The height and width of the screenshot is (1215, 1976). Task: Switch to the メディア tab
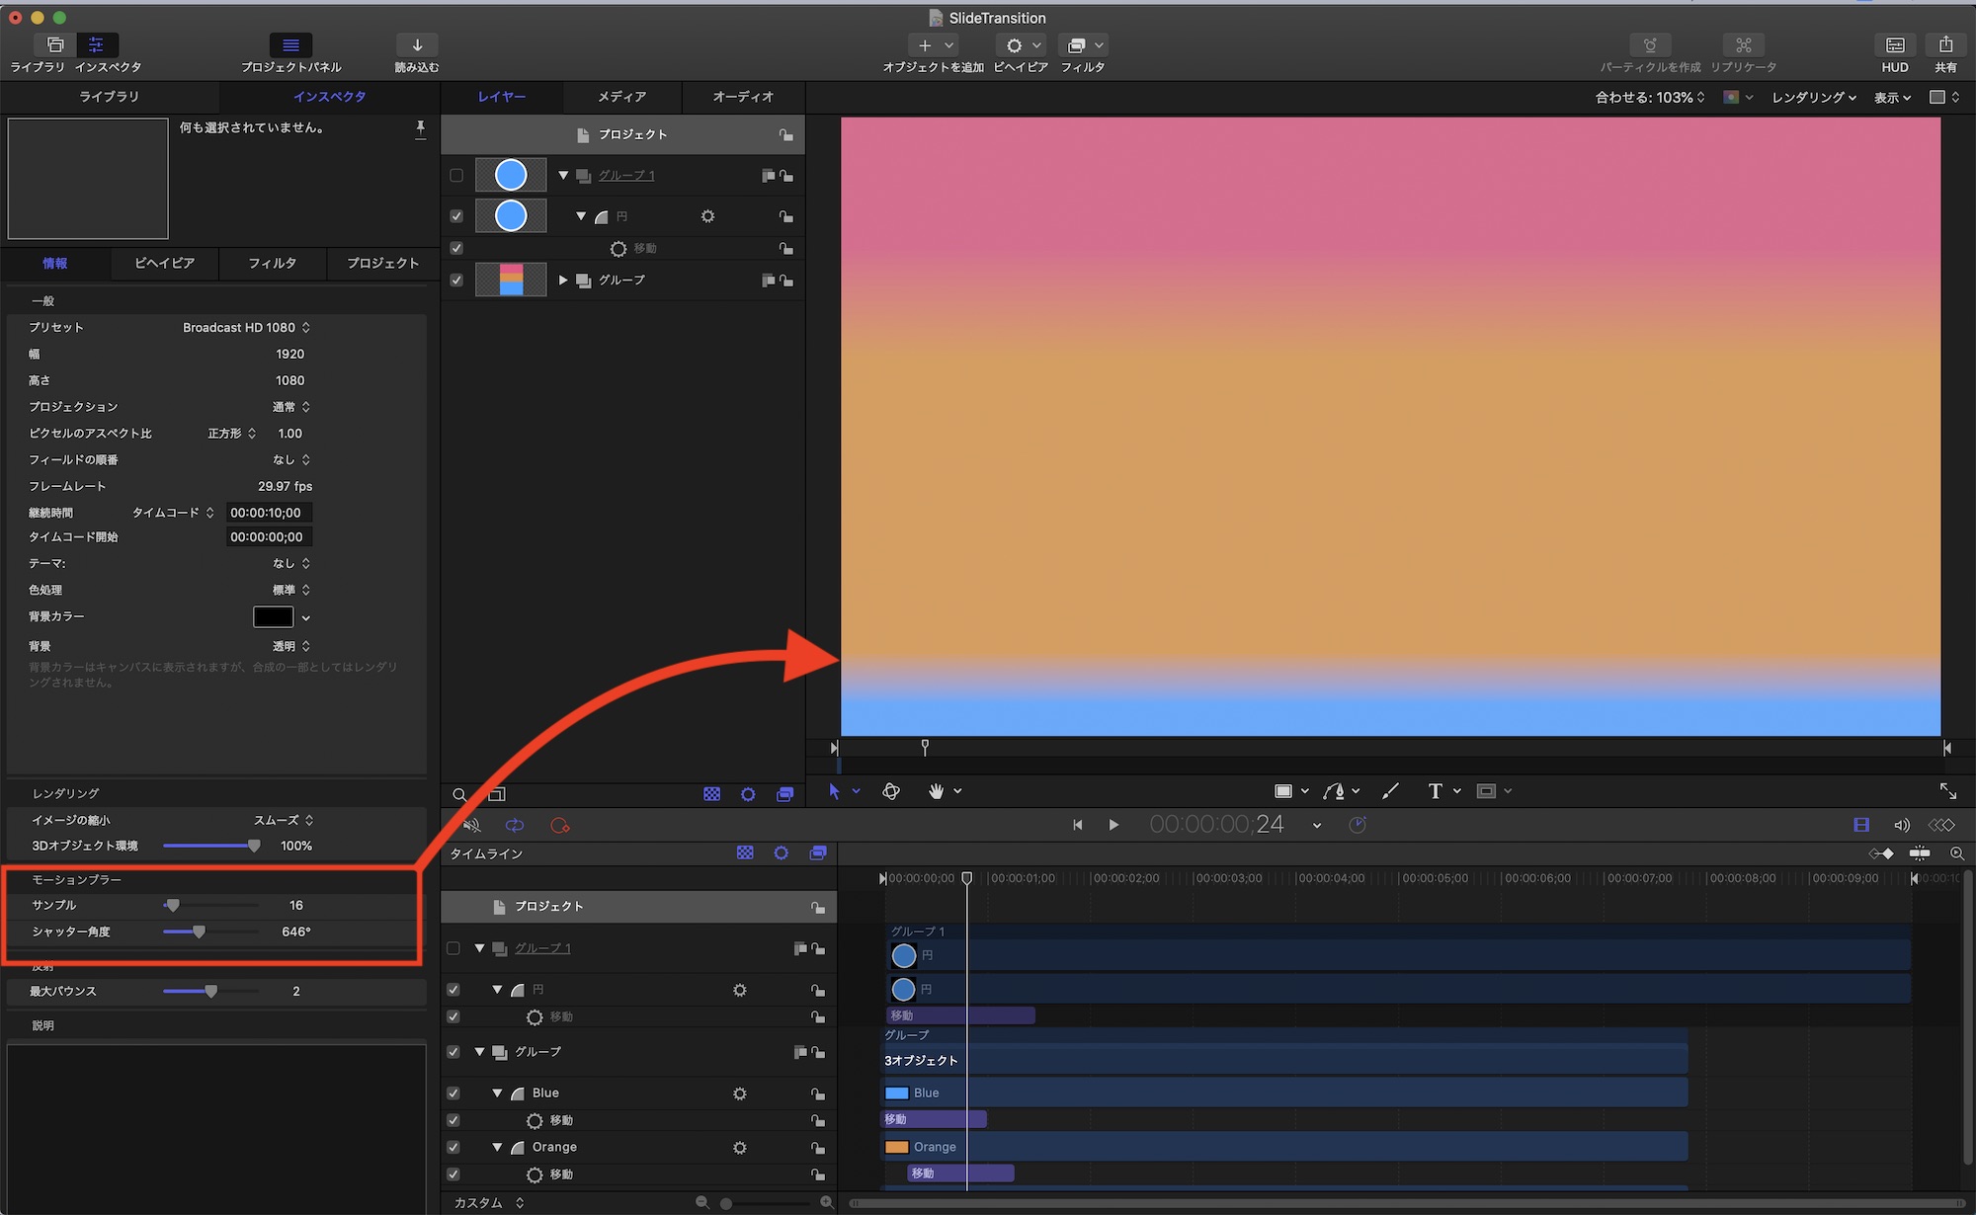[621, 97]
